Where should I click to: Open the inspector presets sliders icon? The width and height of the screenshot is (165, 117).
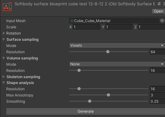tap(159, 4)
